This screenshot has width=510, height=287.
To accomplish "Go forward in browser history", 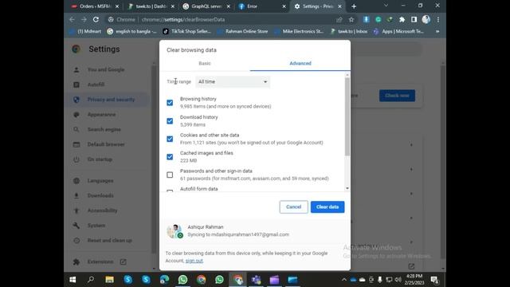I will (84, 19).
